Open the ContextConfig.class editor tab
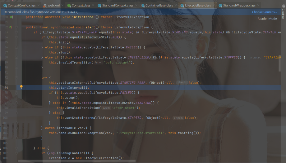The height and width of the screenshot is (163, 286). (21, 6)
